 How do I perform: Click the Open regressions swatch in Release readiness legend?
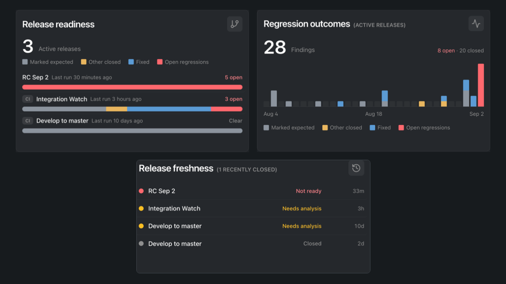pyautogui.click(x=160, y=62)
